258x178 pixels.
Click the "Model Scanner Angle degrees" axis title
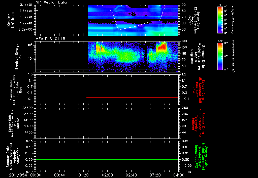coord(198,57)
